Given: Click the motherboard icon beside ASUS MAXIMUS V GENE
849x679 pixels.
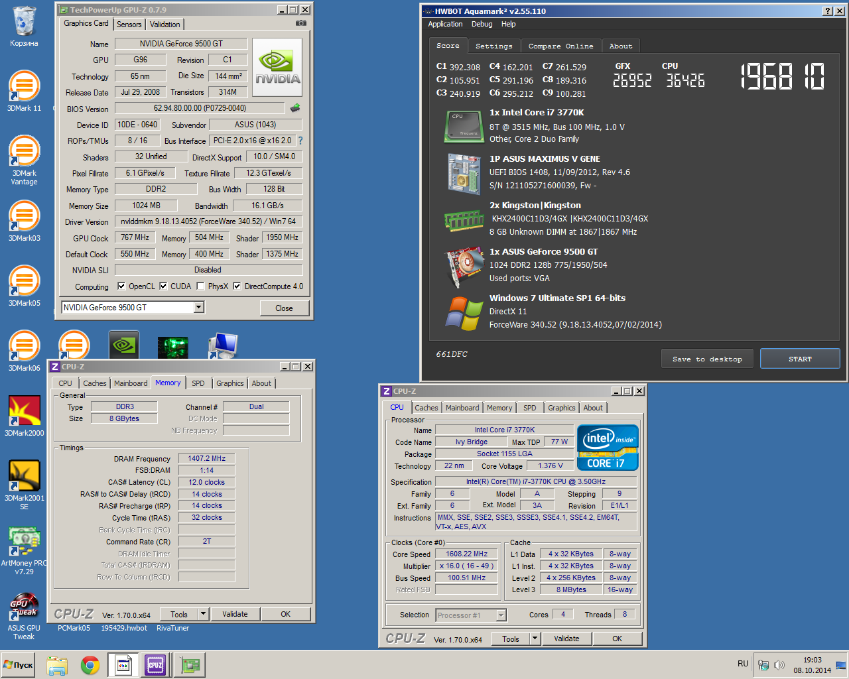Looking at the screenshot, I should (464, 174).
